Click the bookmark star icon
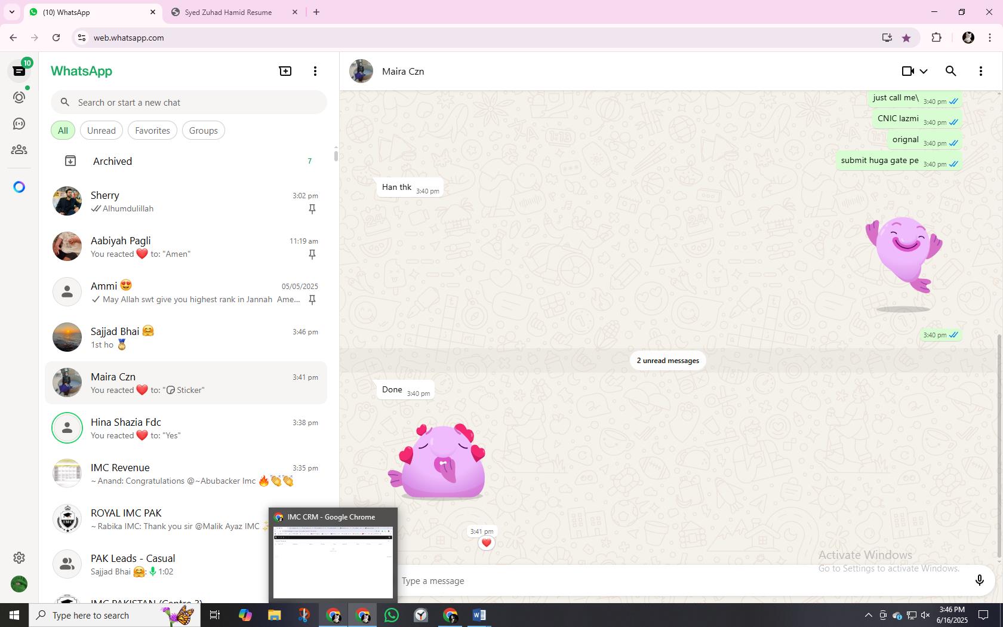1003x627 pixels. click(906, 38)
